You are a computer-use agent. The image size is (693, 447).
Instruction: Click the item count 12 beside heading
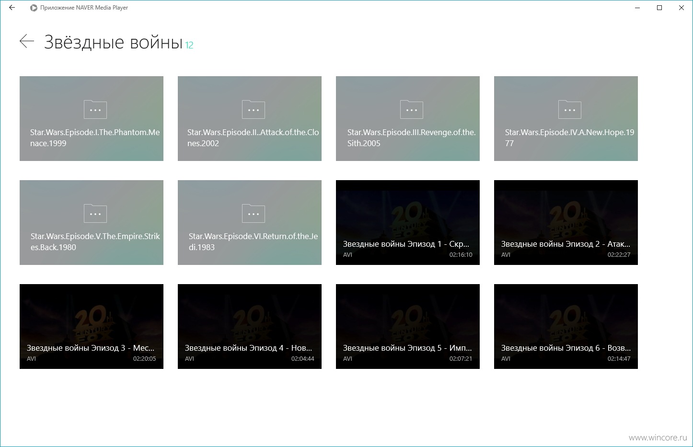(x=189, y=45)
